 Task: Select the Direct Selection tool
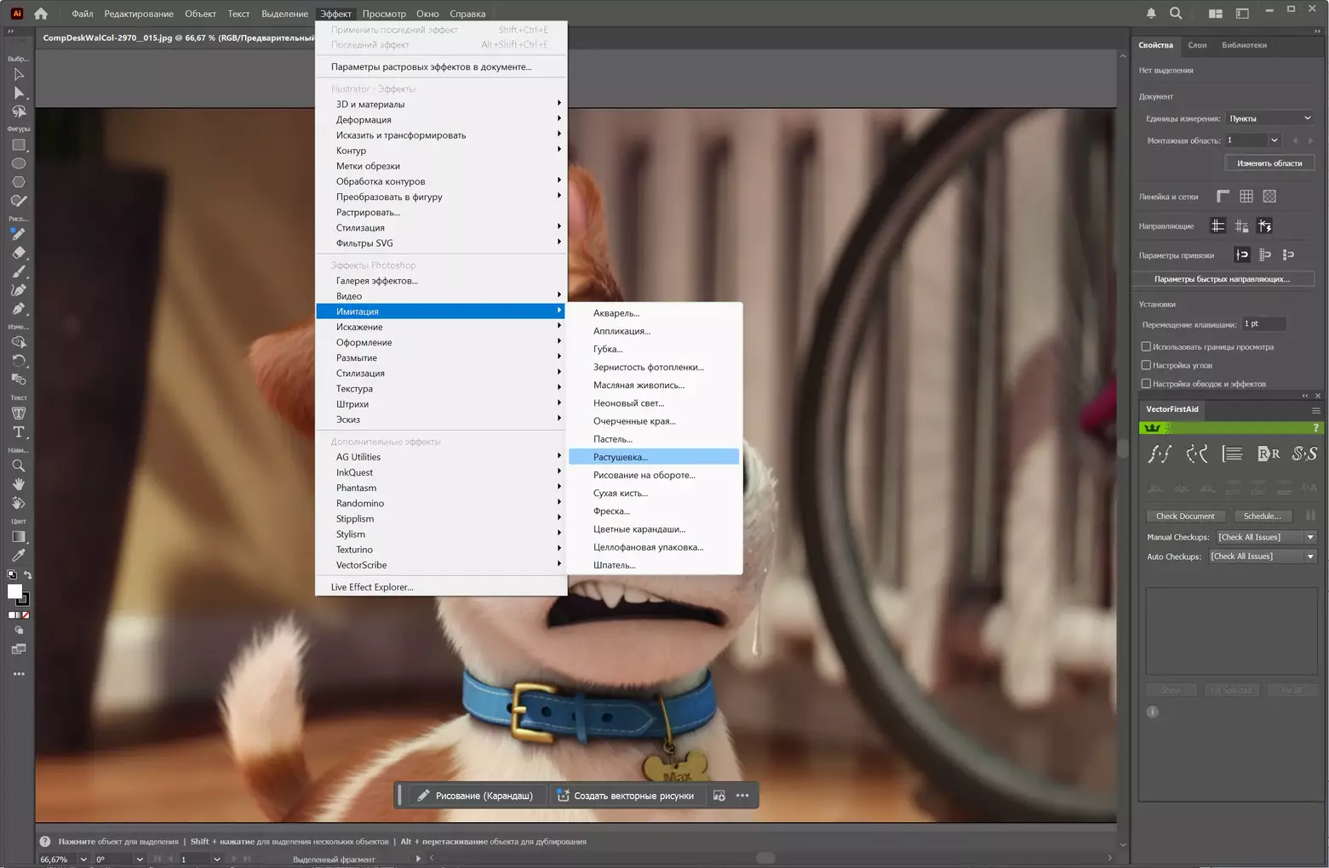click(19, 93)
